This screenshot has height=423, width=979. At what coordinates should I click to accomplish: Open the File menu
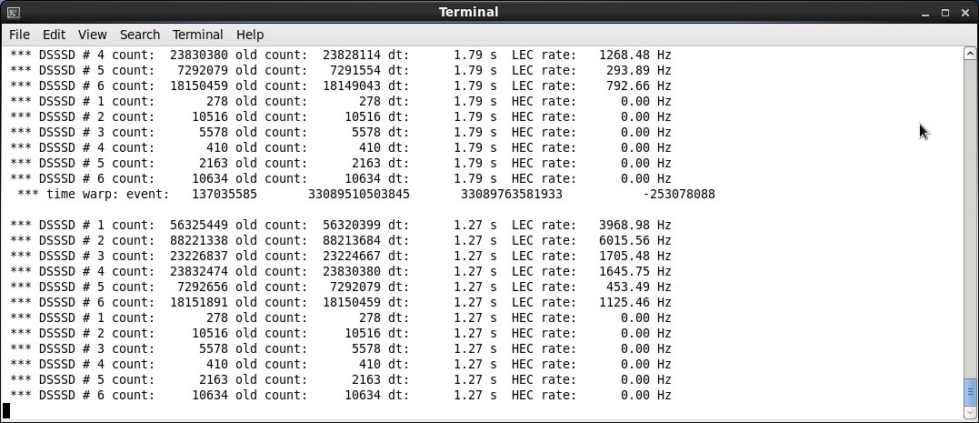tap(19, 35)
